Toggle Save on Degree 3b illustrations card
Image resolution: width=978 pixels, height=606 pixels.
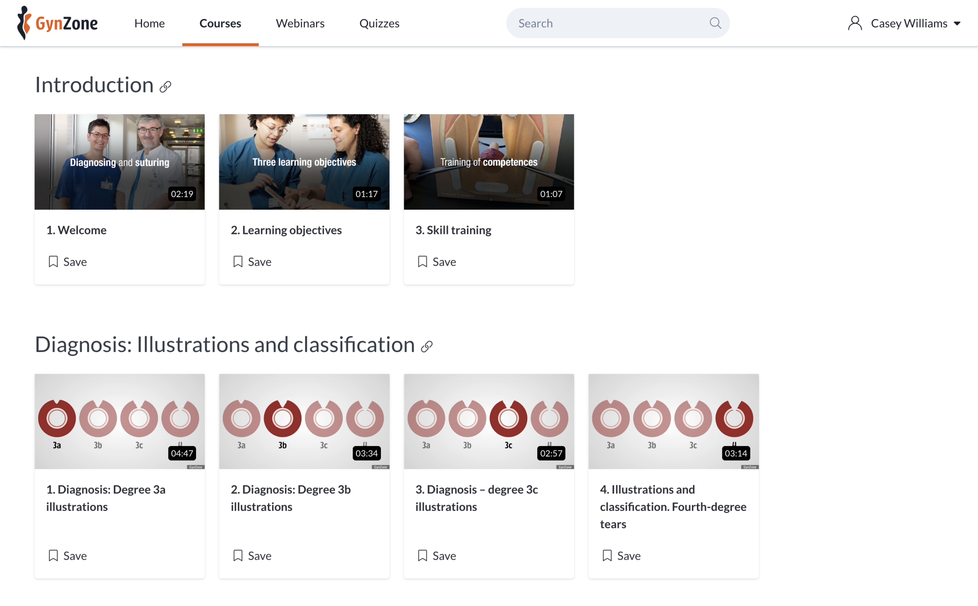pyautogui.click(x=252, y=556)
